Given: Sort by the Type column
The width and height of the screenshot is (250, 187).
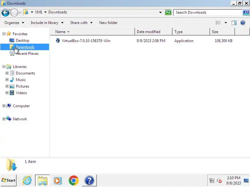Looking at the screenshot, I should click(x=191, y=32).
